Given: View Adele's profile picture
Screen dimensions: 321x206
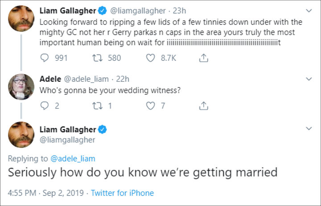Looking at the screenshot, I should 21,86.
